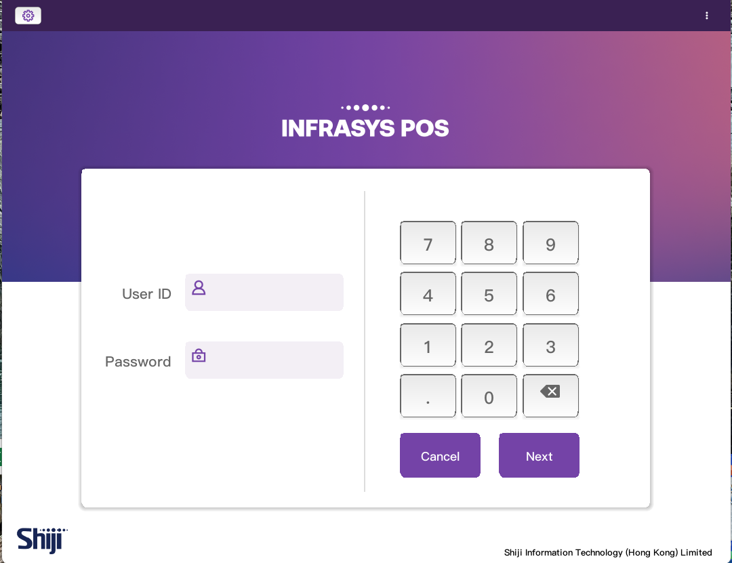
Task: Click the Shiji Information Technology copyright text
Action: click(x=607, y=552)
